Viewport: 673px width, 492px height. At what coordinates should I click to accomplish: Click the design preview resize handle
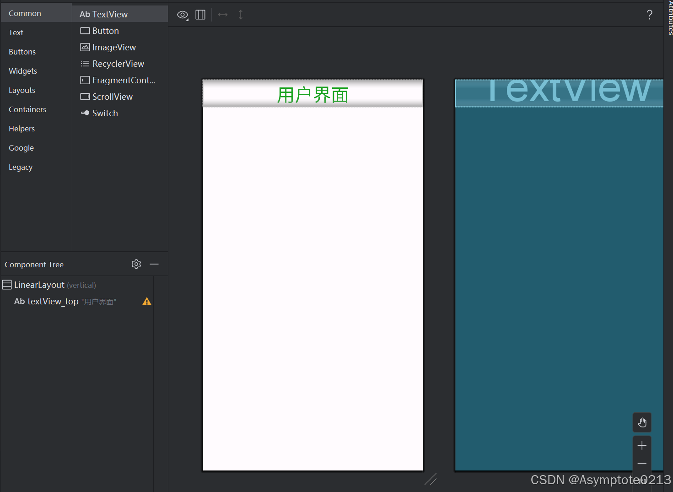pos(431,479)
